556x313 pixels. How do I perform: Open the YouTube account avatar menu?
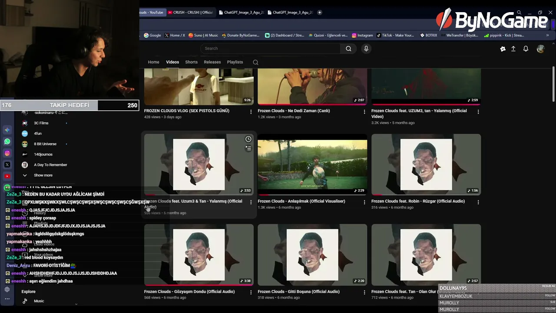tap(540, 49)
